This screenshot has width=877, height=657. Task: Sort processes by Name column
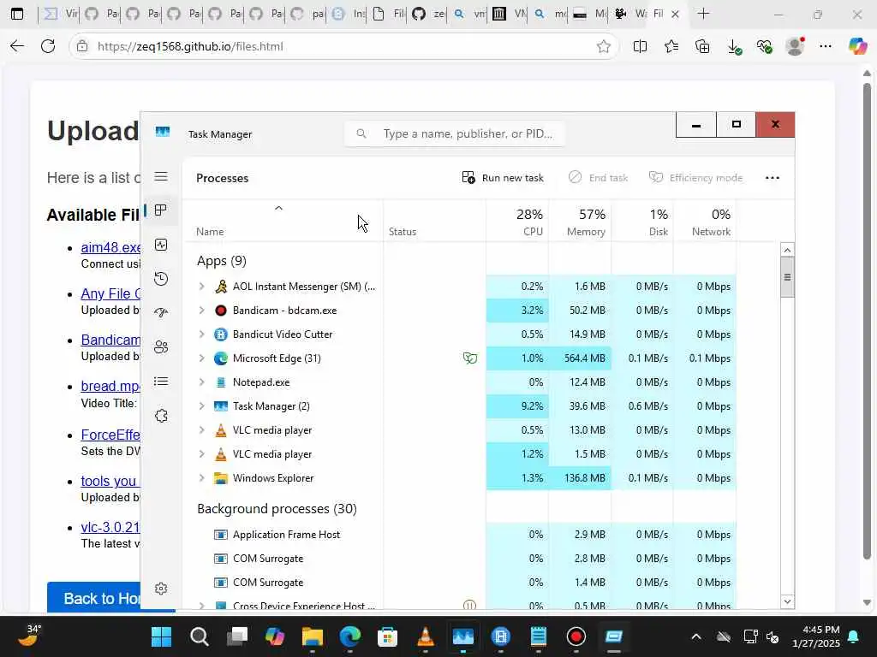point(283,222)
